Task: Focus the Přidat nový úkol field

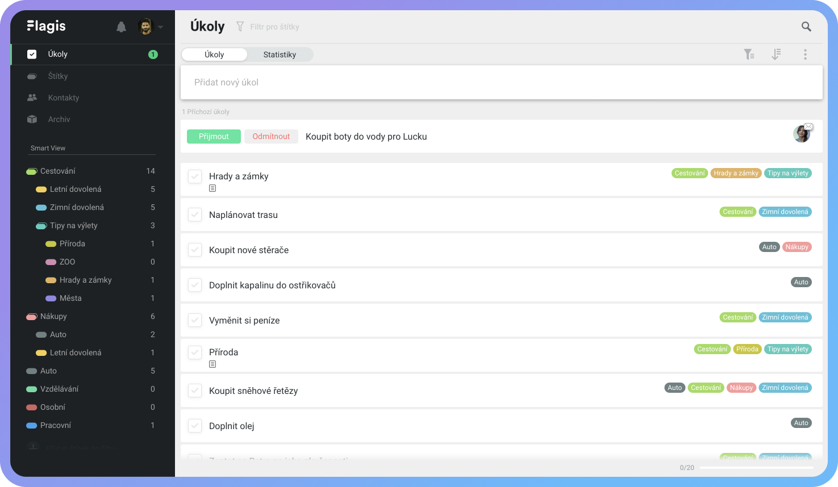Action: click(x=502, y=82)
